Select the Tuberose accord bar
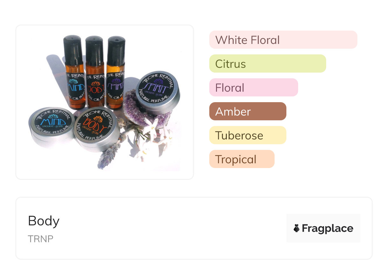Image resolution: width=388 pixels, height=275 pixels. [x=248, y=135]
